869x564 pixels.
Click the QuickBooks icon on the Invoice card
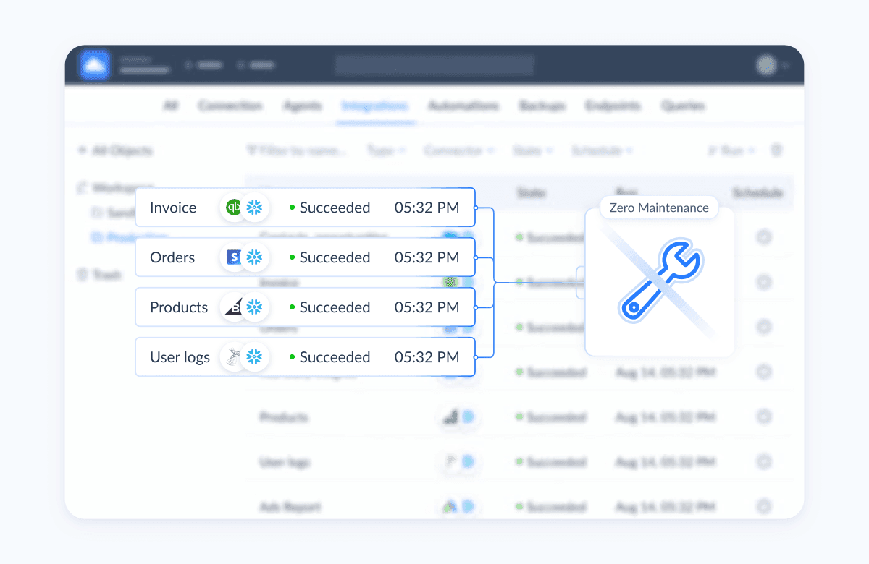[234, 208]
